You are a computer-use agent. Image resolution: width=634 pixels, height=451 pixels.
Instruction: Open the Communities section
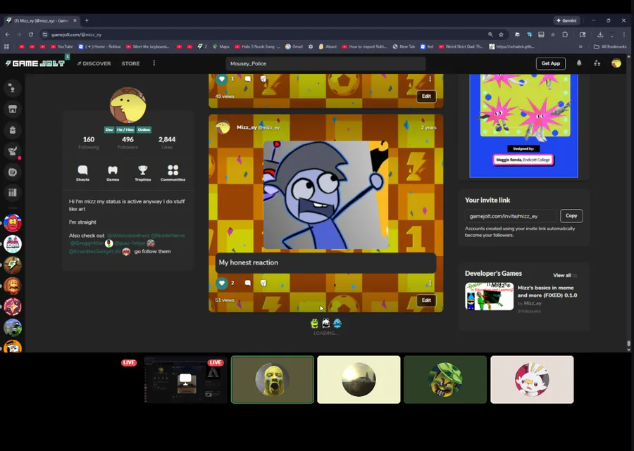[173, 173]
